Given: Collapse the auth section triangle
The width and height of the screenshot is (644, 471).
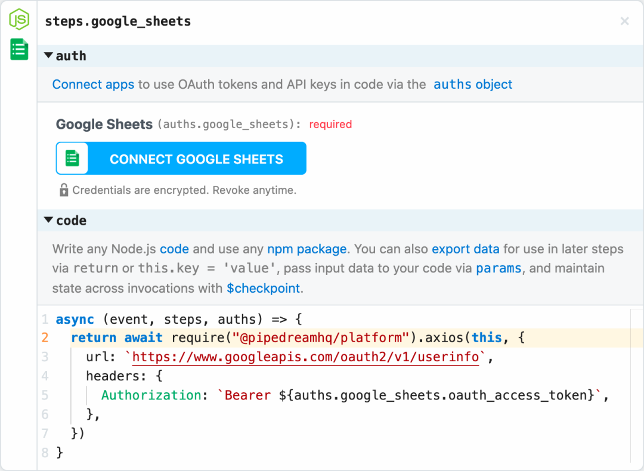Looking at the screenshot, I should [x=48, y=55].
